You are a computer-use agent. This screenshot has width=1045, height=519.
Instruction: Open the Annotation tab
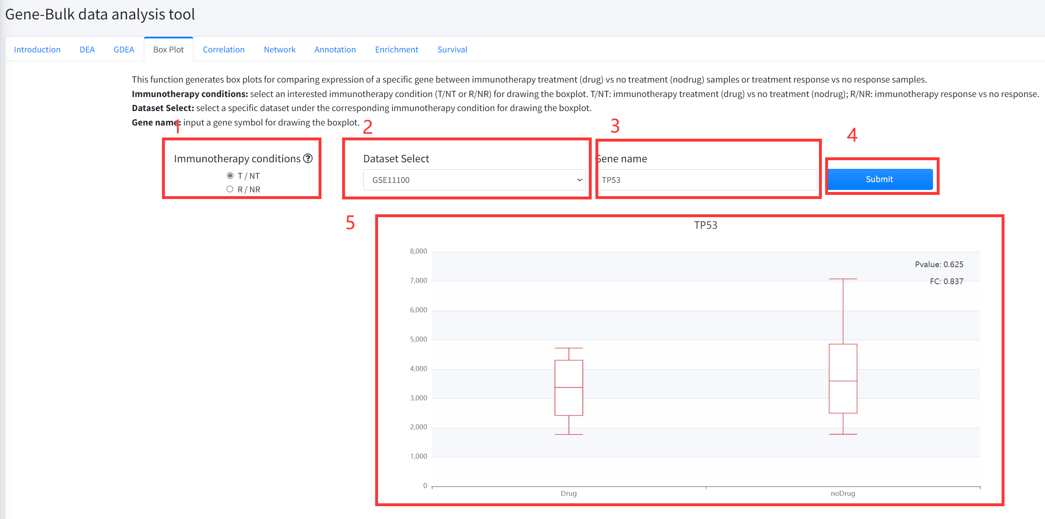click(335, 50)
